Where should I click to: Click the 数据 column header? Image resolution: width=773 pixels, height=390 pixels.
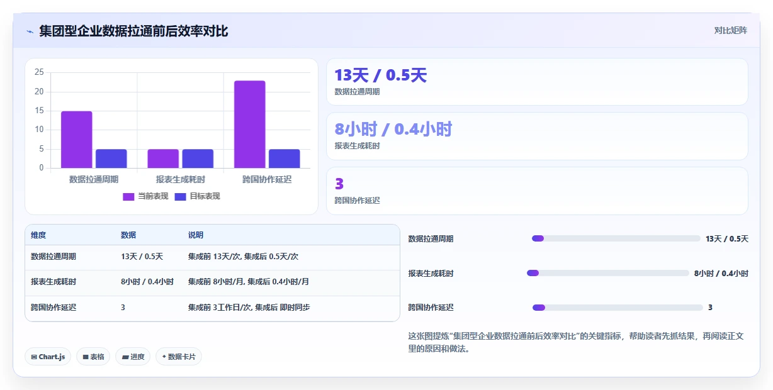click(128, 235)
